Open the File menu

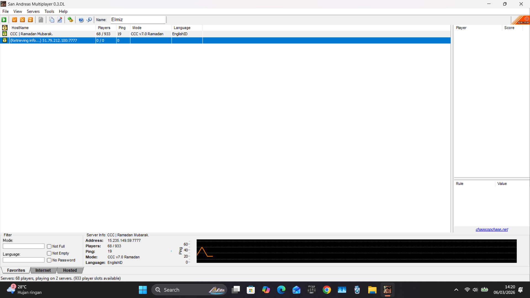click(x=6, y=11)
